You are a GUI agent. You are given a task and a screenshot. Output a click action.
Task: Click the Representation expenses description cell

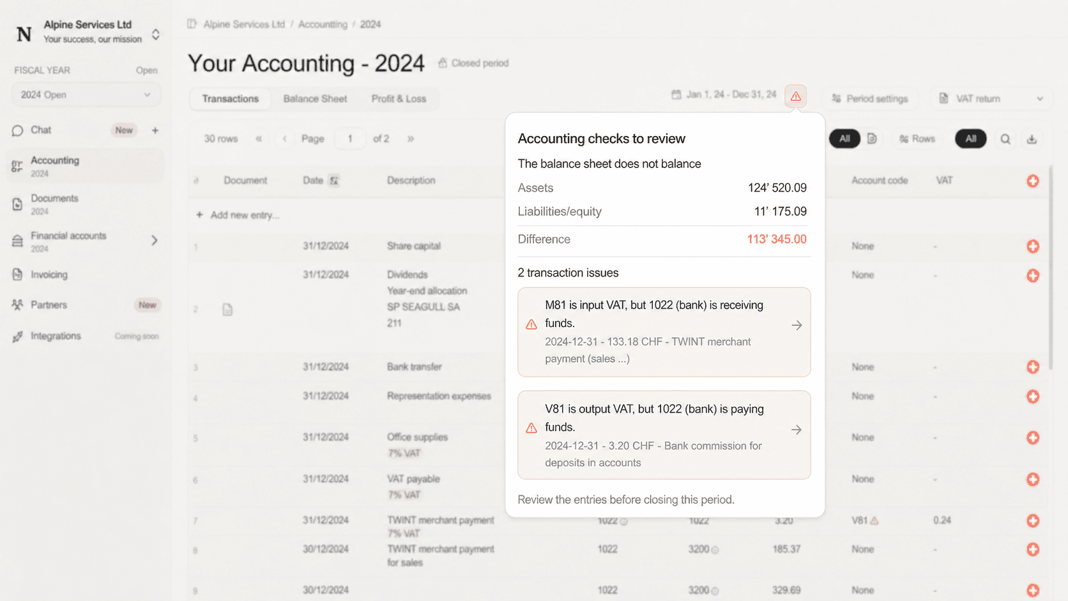click(x=439, y=396)
